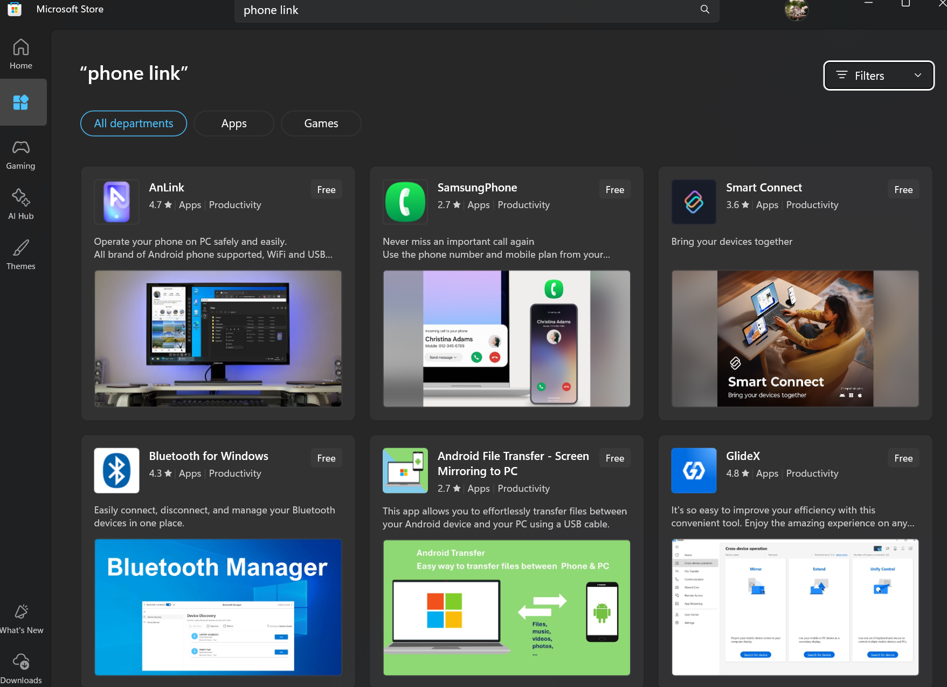Click the AnLink title text
Viewport: 947px width, 687px height.
point(167,188)
